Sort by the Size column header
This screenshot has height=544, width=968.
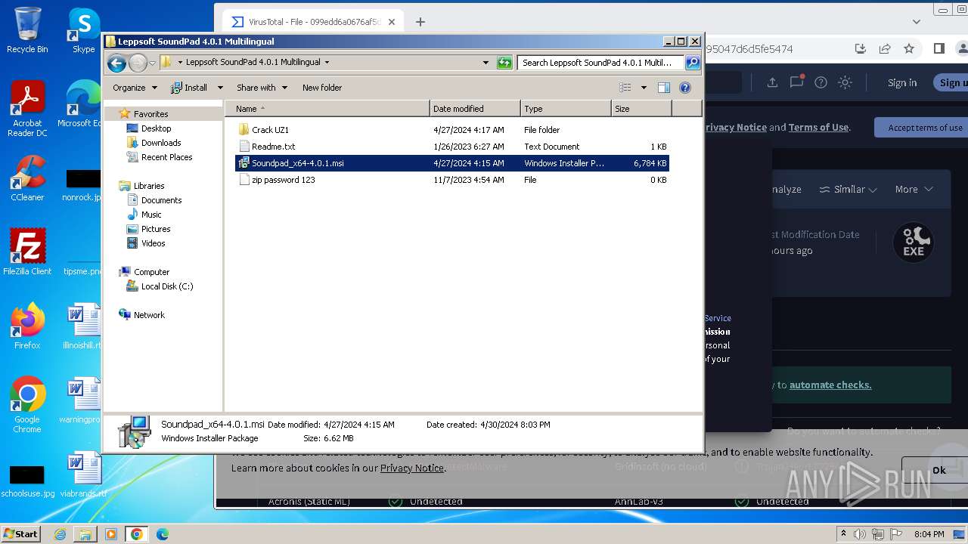[x=641, y=109]
